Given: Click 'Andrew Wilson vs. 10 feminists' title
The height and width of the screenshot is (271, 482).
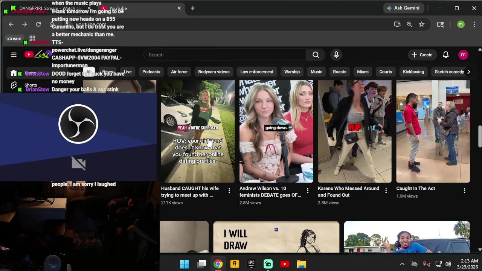Looking at the screenshot, I should click(x=270, y=192).
